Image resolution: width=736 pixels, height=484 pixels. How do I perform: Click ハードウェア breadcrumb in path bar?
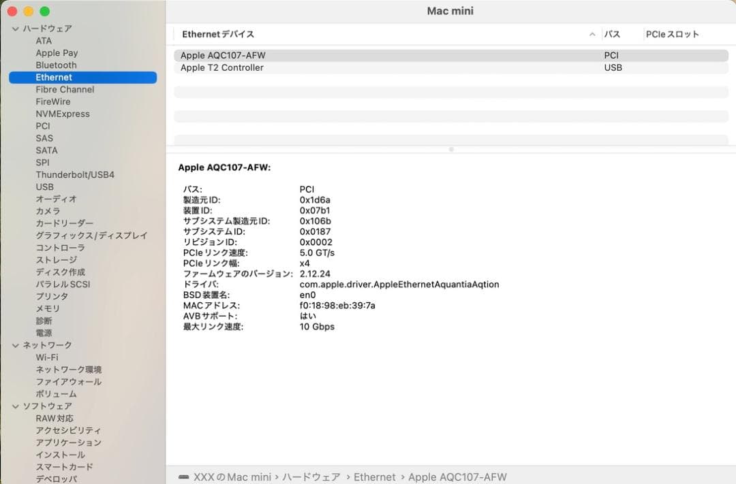click(311, 477)
